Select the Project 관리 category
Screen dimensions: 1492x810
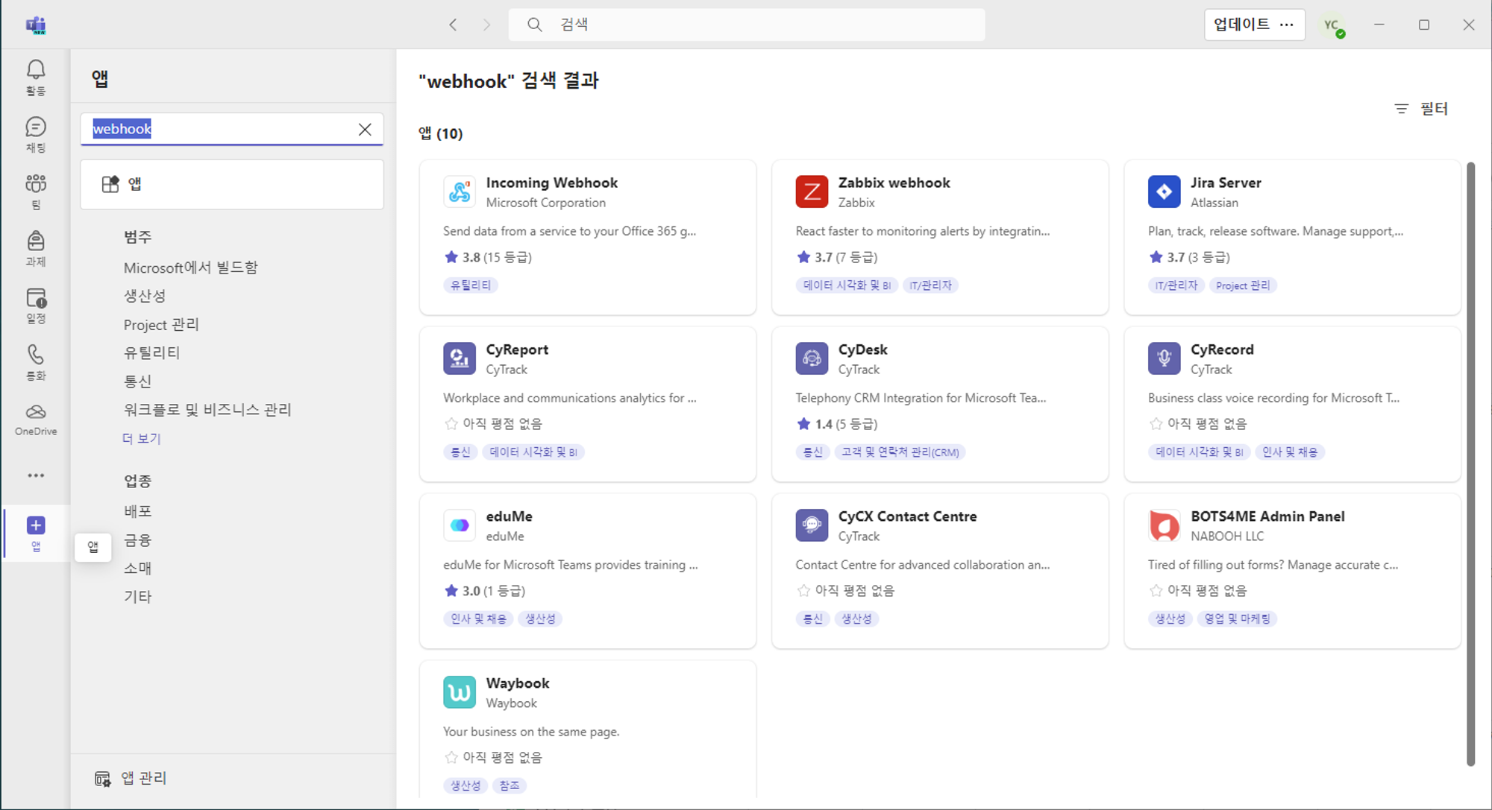point(161,324)
